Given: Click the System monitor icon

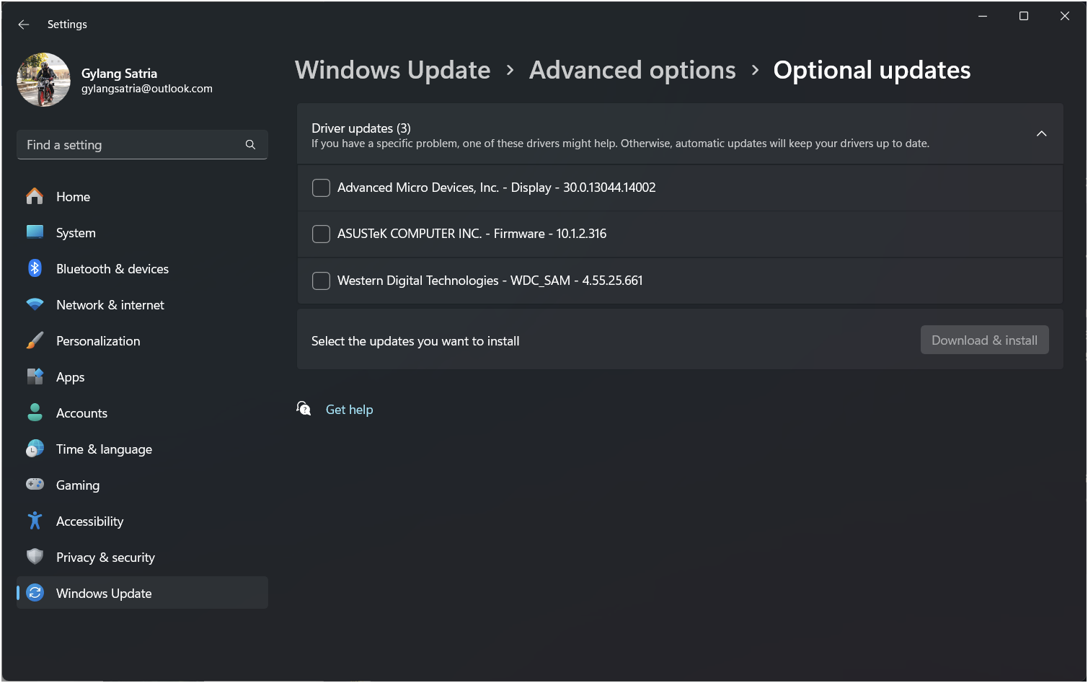Looking at the screenshot, I should (35, 232).
